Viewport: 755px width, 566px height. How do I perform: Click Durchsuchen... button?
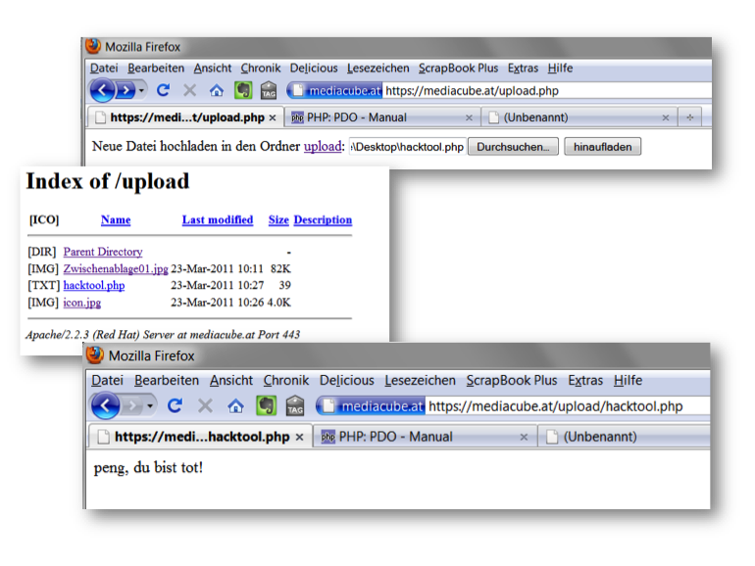tap(513, 147)
